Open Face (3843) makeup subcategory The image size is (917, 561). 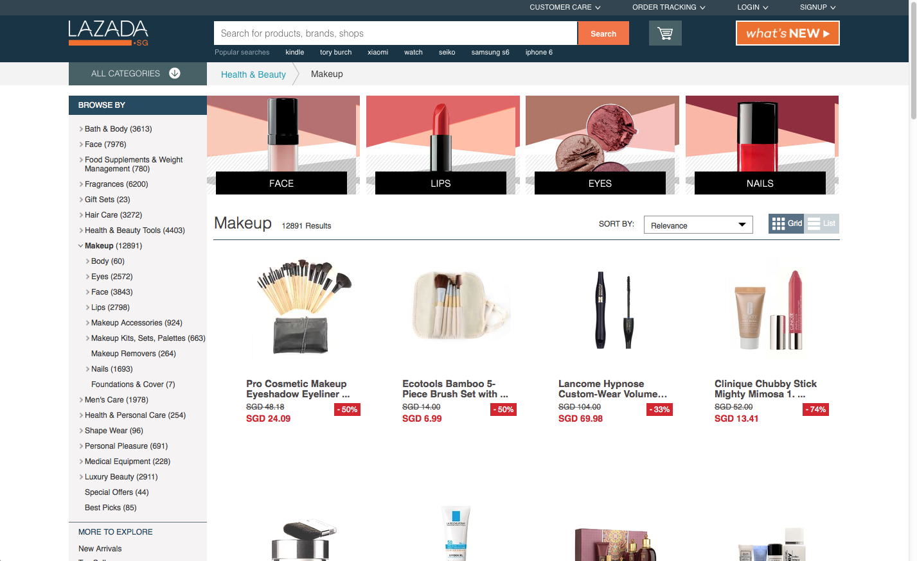click(112, 292)
